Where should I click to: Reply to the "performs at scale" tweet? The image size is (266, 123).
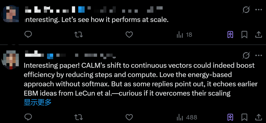click(x=28, y=35)
